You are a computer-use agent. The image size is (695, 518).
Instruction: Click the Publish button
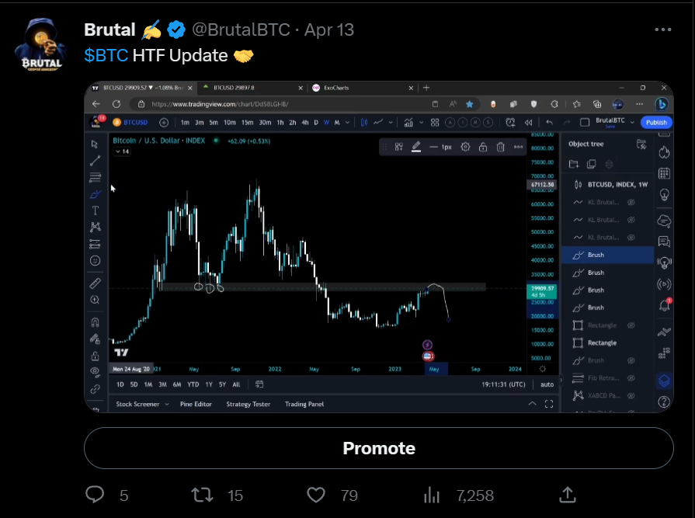[656, 122]
